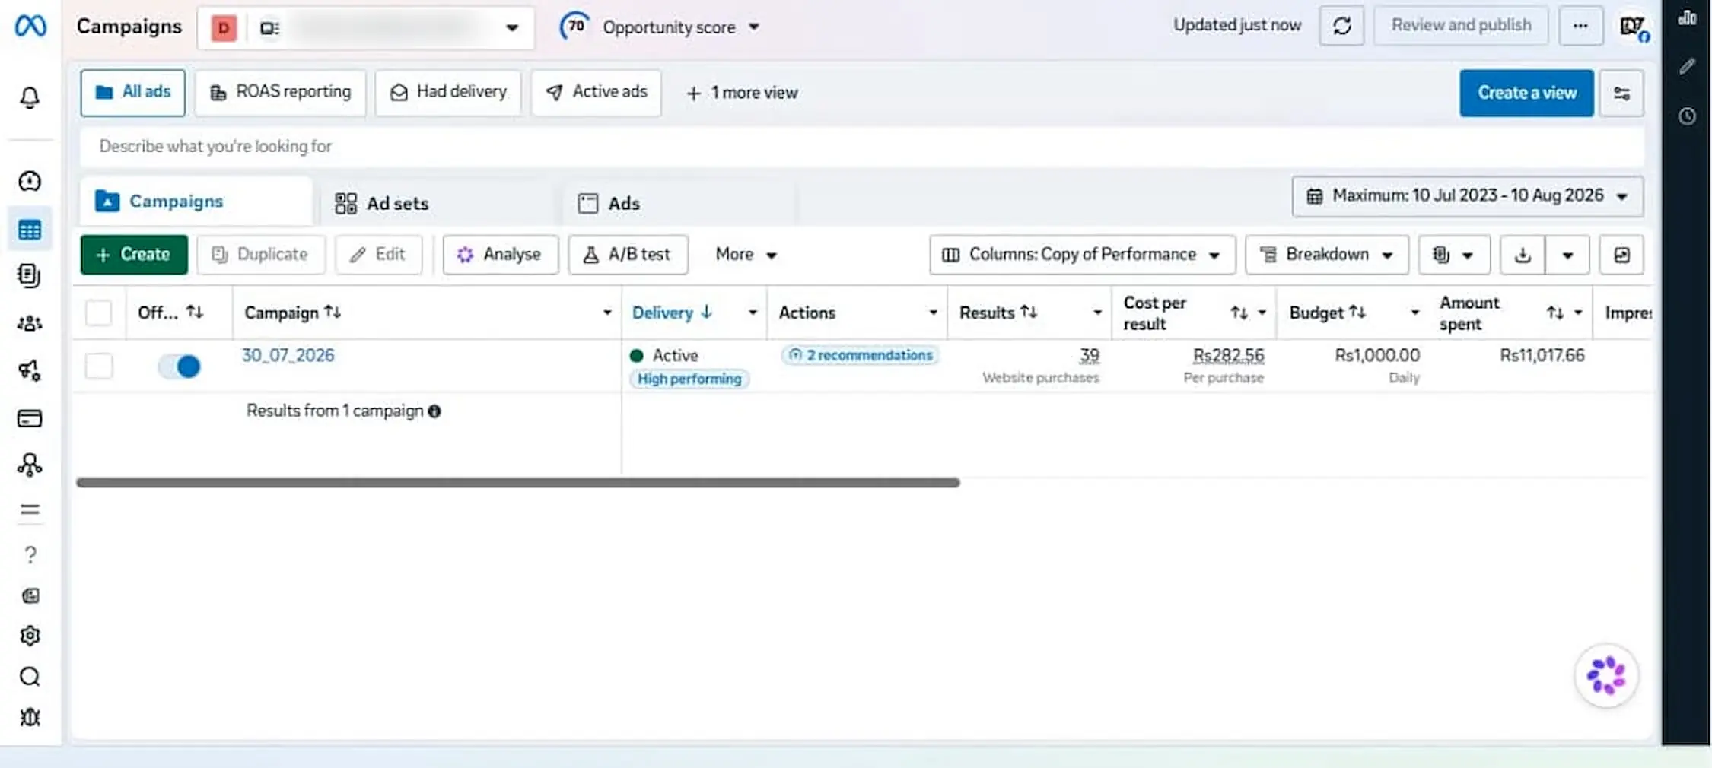The image size is (1712, 768).
Task: Open notifications bell in sidebar
Action: point(30,97)
